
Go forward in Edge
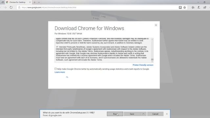5,8
